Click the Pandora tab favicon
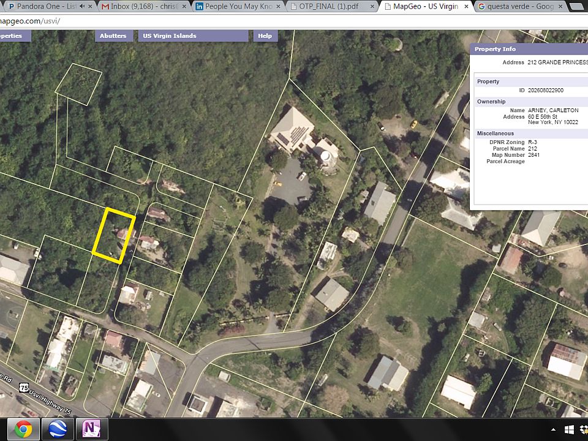The image size is (588, 441). pyautogui.click(x=12, y=6)
